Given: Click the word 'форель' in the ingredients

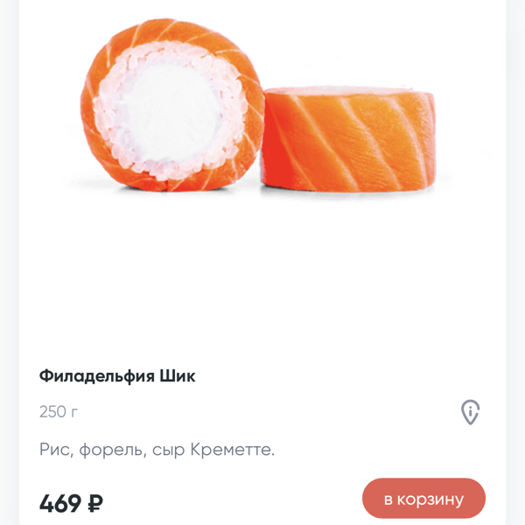Looking at the screenshot, I should (110, 450).
